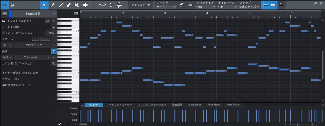Select the Mute tool
Screen dimensions: 325x126
point(77,5)
